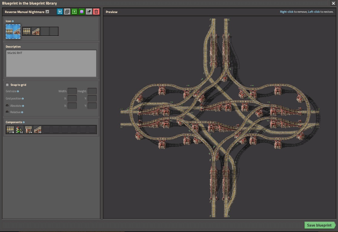Image resolution: width=338 pixels, height=232 pixels.
Task: Click the export blueprint string icon
Action: pyautogui.click(x=89, y=12)
